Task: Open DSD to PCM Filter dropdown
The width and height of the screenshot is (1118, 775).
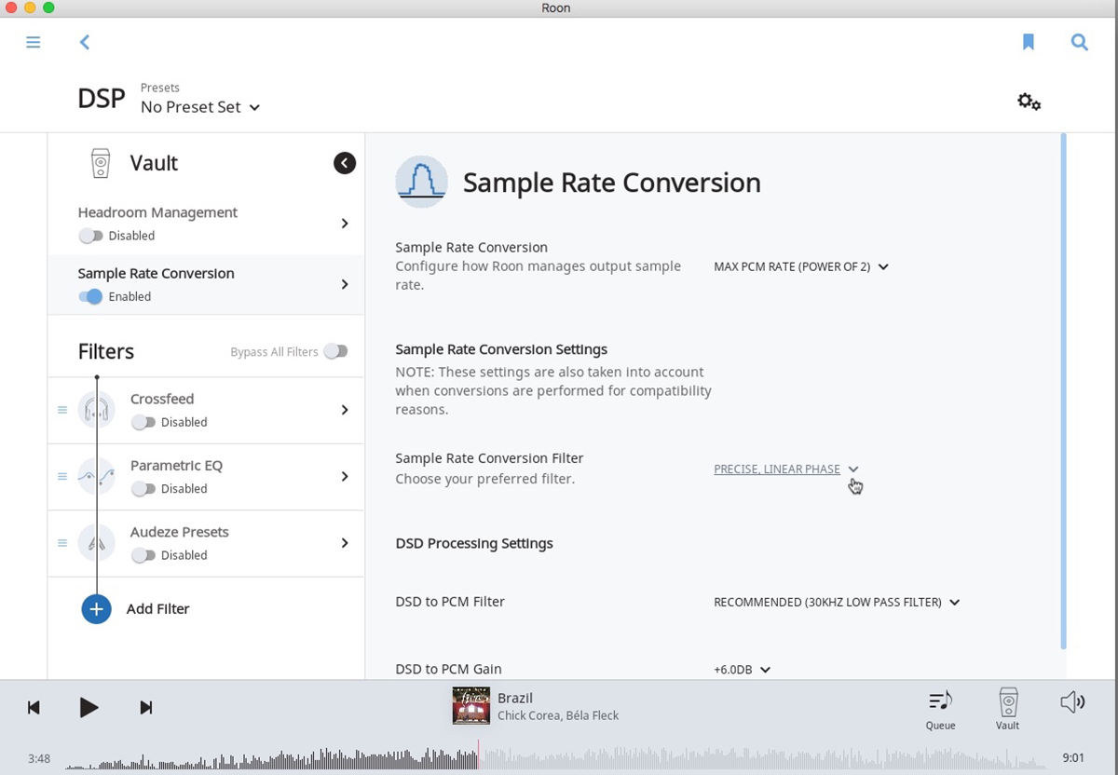Action: 837,603
